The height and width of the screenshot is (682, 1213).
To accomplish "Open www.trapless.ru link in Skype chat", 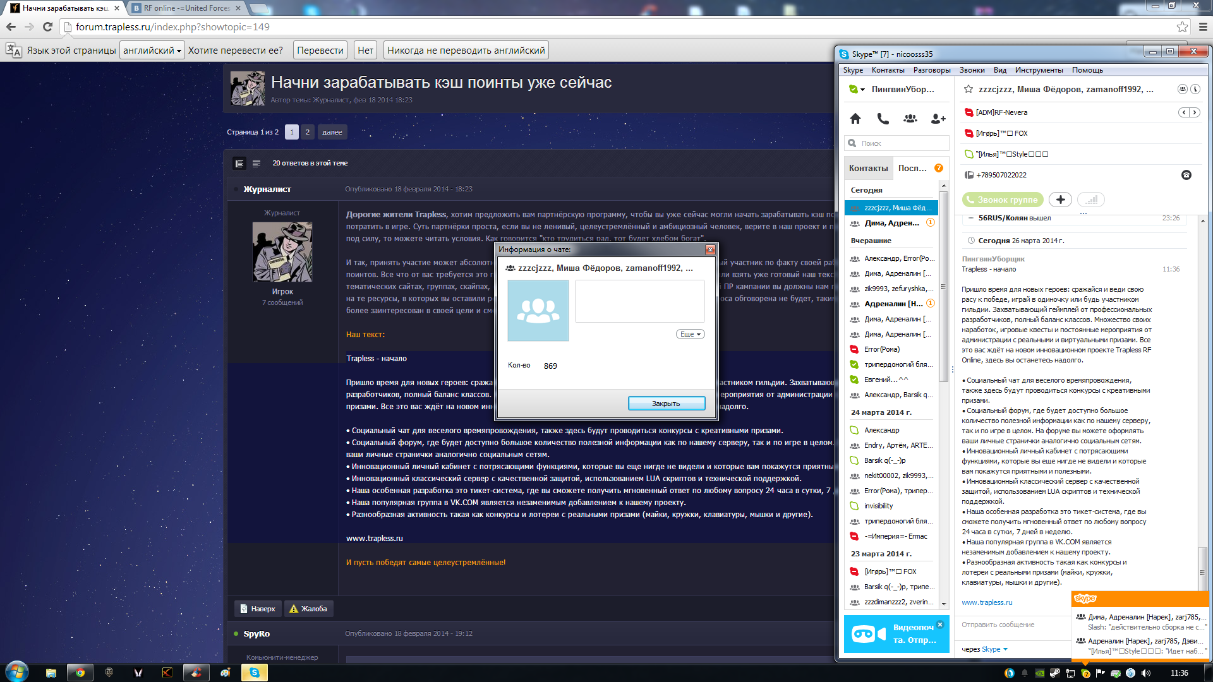I will [987, 602].
